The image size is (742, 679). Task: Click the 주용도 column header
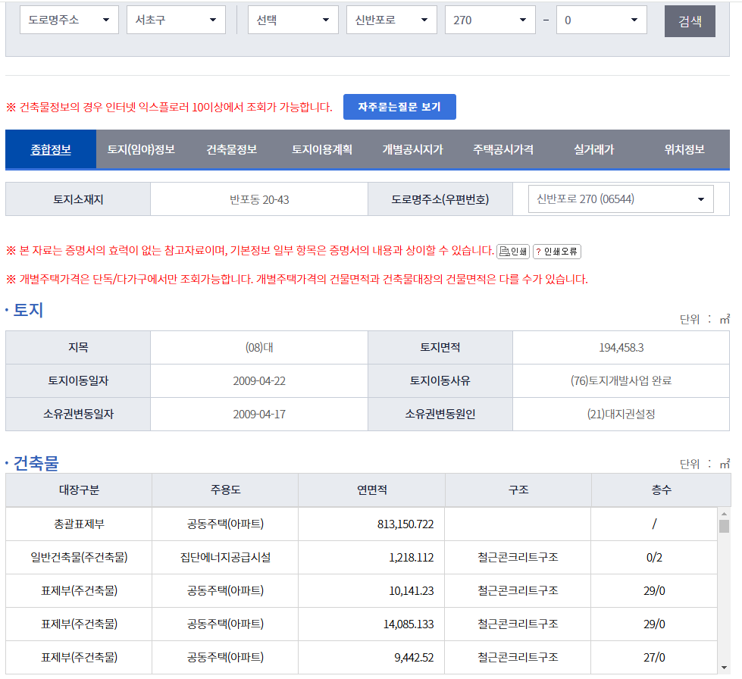225,490
